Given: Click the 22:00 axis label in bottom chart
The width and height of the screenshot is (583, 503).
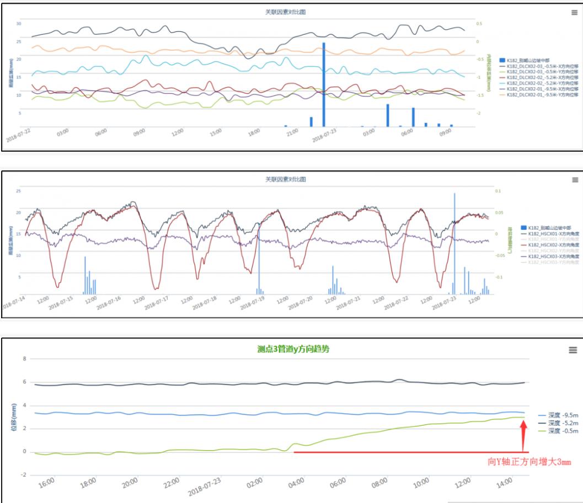Looking at the screenshot, I should 172,483.
